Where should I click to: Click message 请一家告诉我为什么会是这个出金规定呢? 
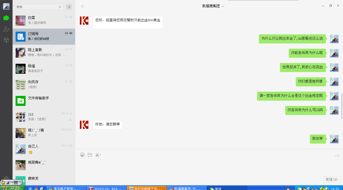click(x=291, y=96)
